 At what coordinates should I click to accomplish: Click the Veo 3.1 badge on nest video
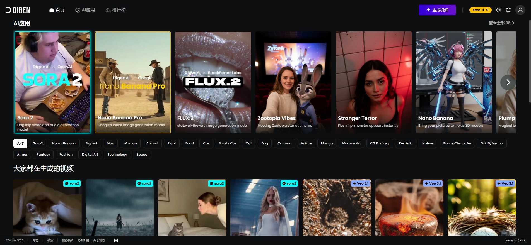click(x=505, y=183)
